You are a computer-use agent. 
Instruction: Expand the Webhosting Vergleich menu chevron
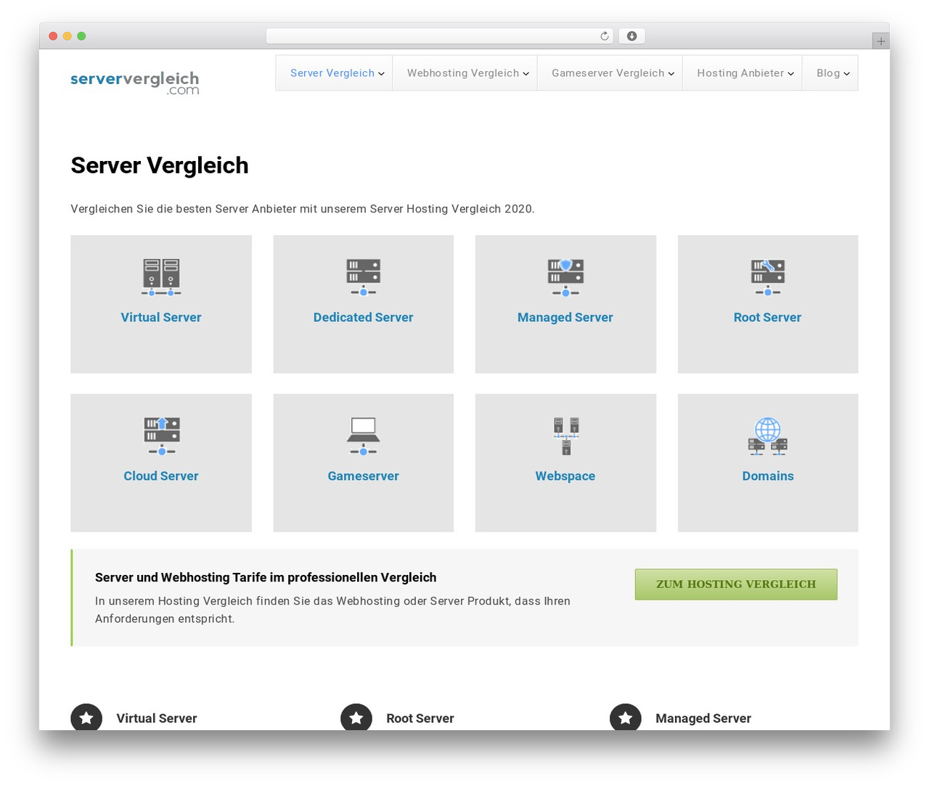pyautogui.click(x=525, y=74)
